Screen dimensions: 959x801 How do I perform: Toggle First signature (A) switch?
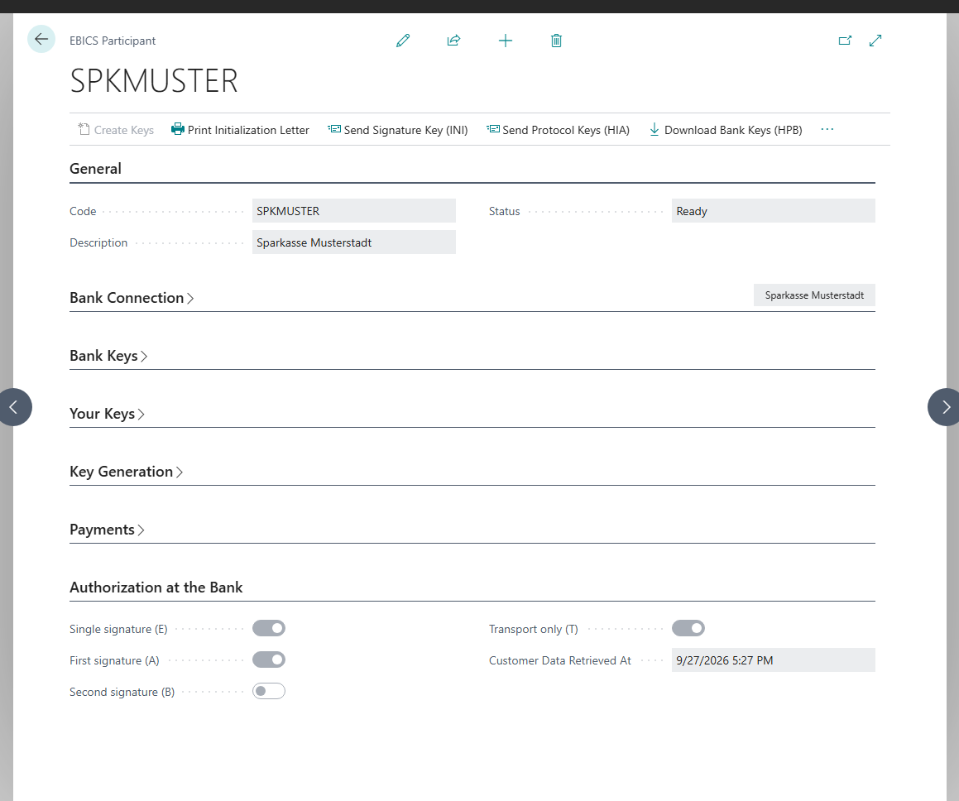tap(268, 660)
